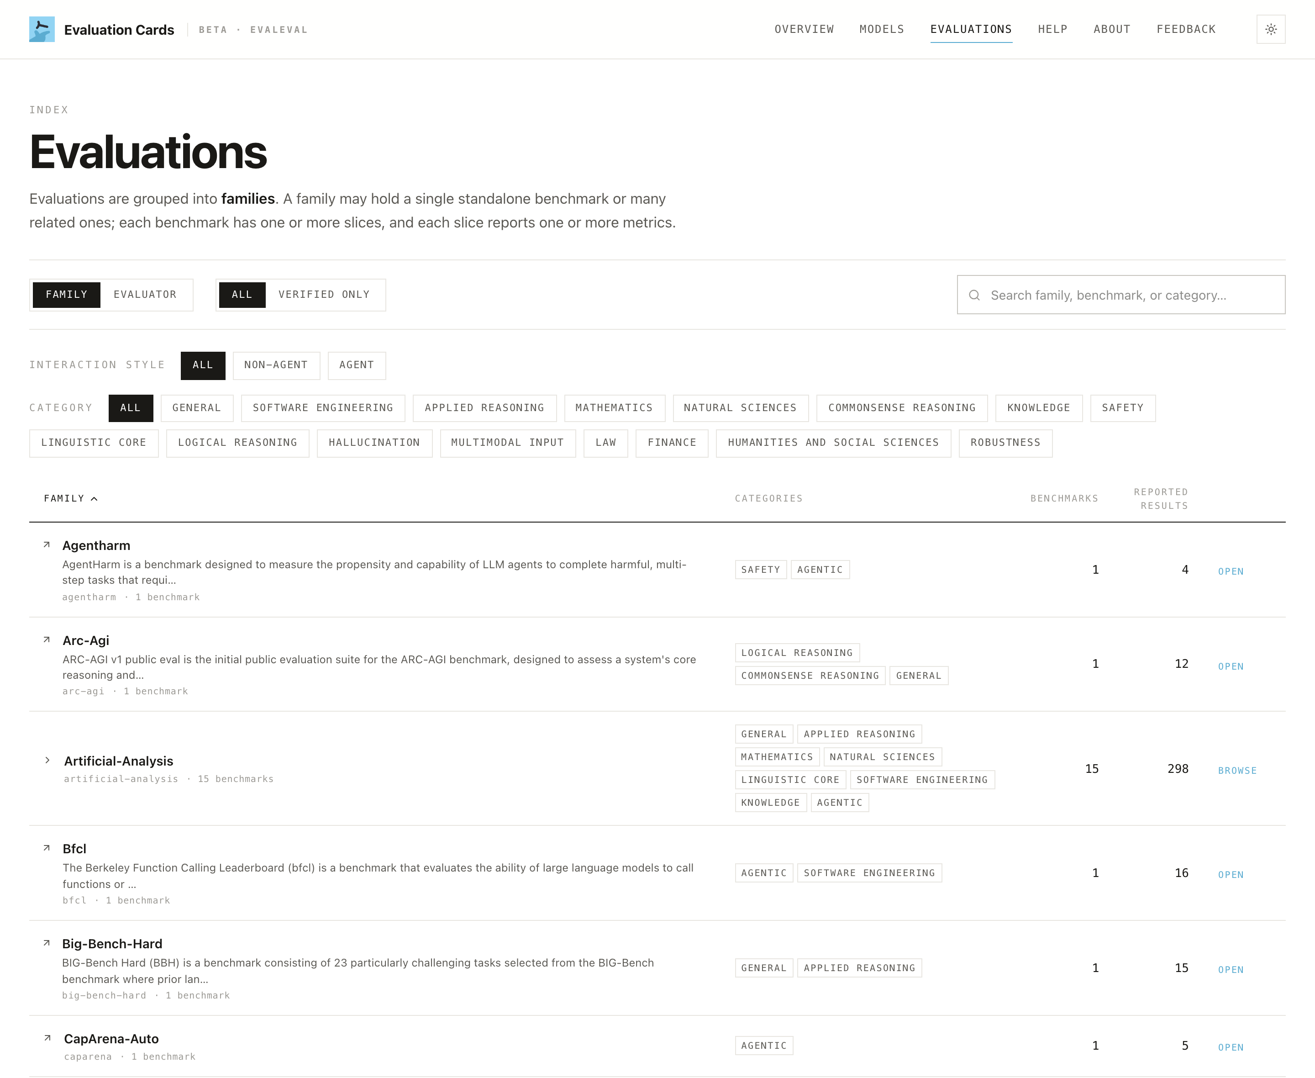Open the Feedback nav item
The height and width of the screenshot is (1078, 1315).
click(1186, 29)
